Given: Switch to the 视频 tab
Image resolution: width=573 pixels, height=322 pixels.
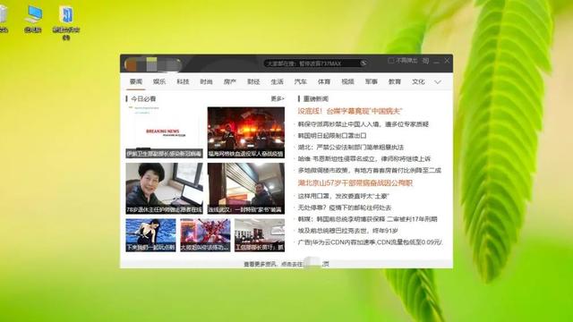Looking at the screenshot, I should coord(347,81).
